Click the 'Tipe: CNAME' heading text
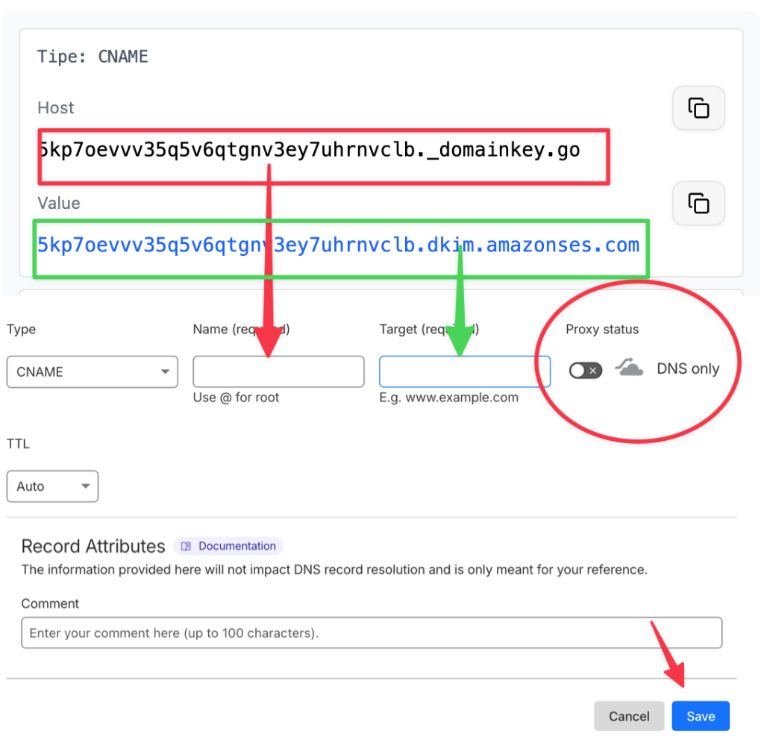This screenshot has width=764, height=743. 93,57
